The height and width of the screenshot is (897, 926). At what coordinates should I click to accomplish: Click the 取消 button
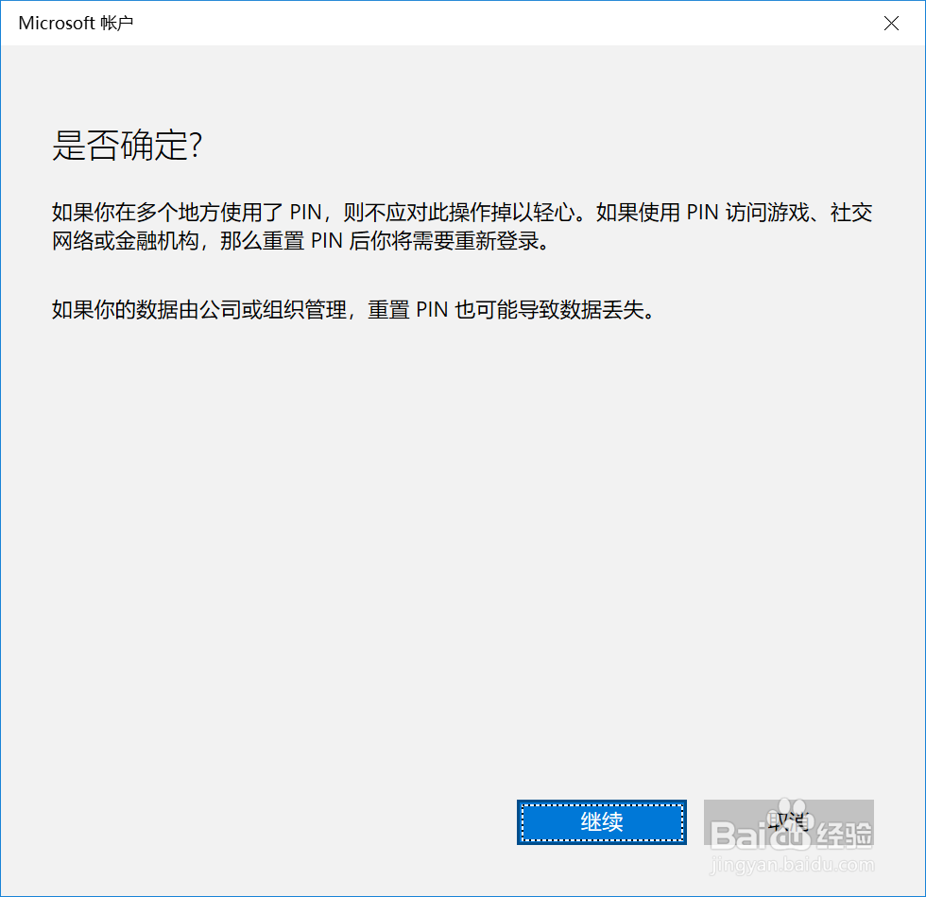pyautogui.click(x=788, y=822)
